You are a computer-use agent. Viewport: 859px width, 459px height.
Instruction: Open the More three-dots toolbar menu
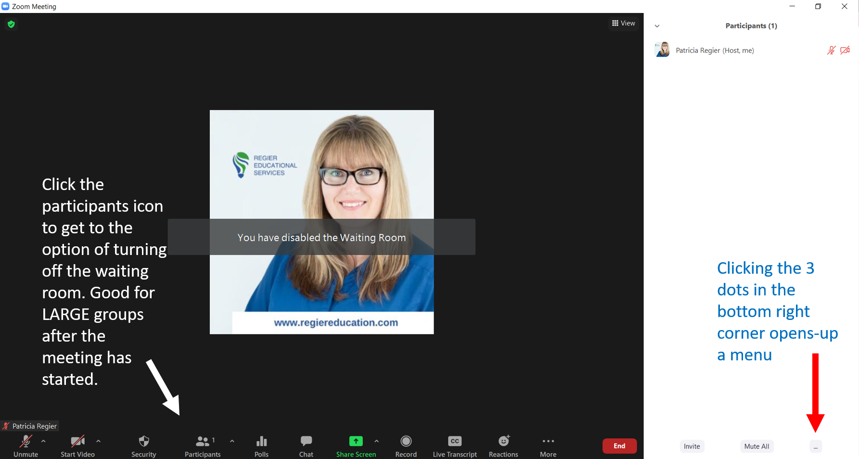click(548, 441)
